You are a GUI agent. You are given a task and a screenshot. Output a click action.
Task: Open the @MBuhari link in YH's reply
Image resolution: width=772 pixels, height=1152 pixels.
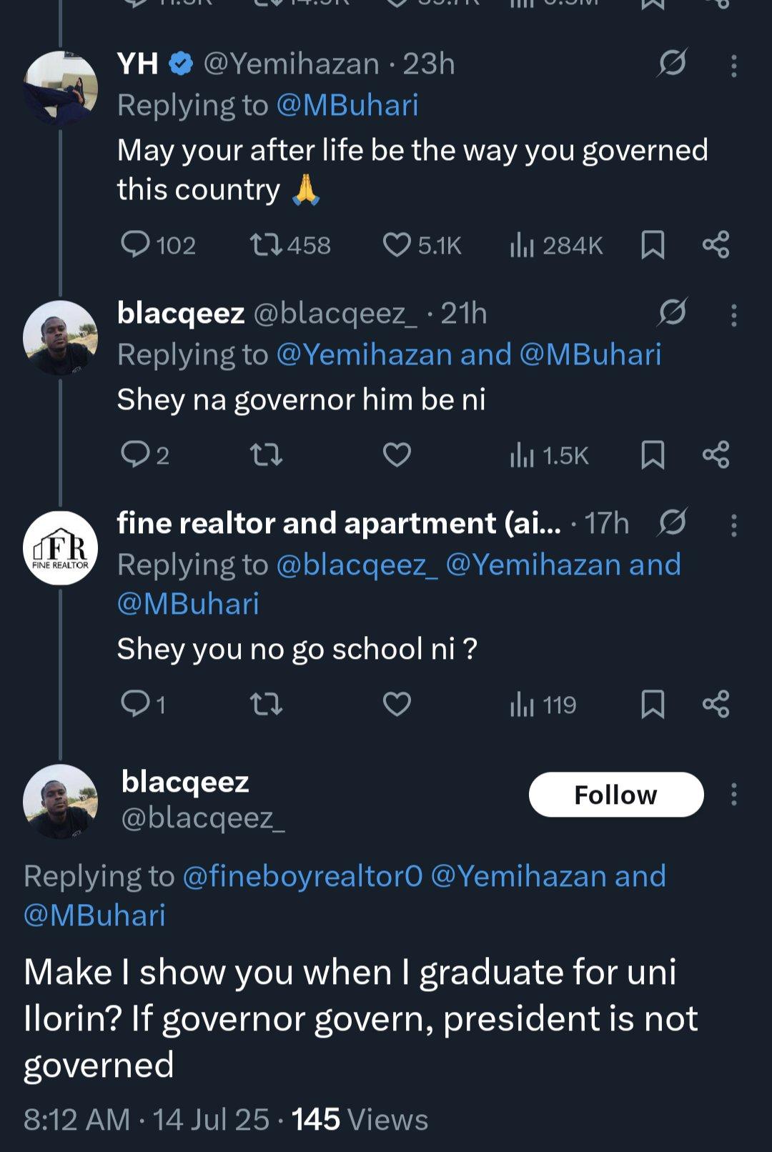pos(347,106)
